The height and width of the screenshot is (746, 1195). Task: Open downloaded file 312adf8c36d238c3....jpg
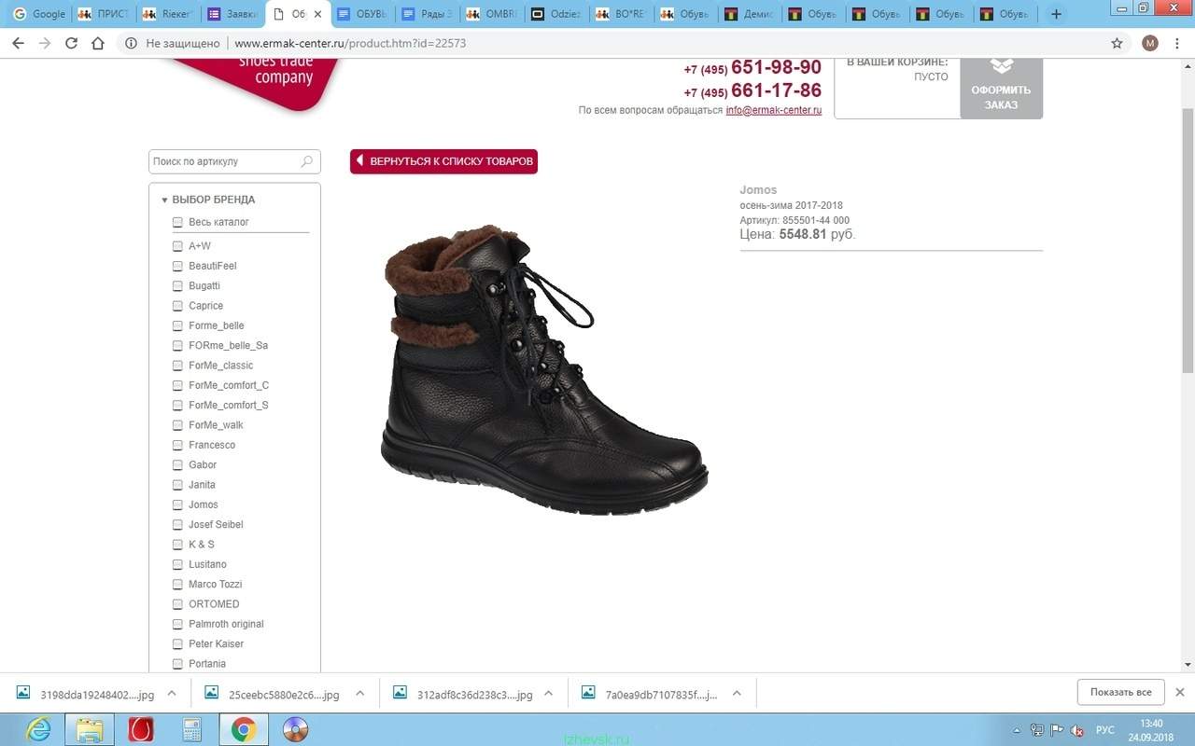tap(463, 694)
